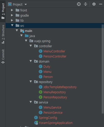Screen dimensions: 104x127
Task: Select the PersonRepository interface
Action: (55, 97)
